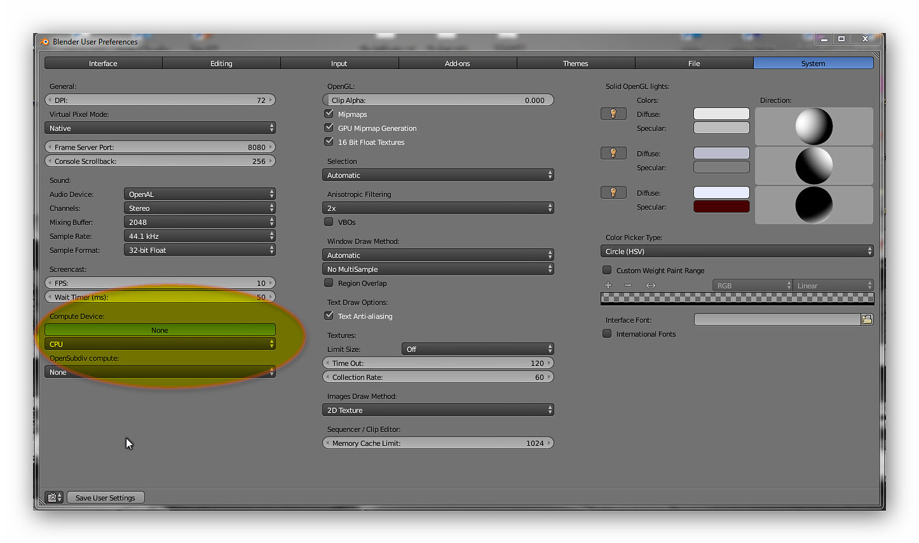The image size is (919, 543).
Task: Open the OpenSubdiv compute None dropdown
Action: [x=160, y=371]
